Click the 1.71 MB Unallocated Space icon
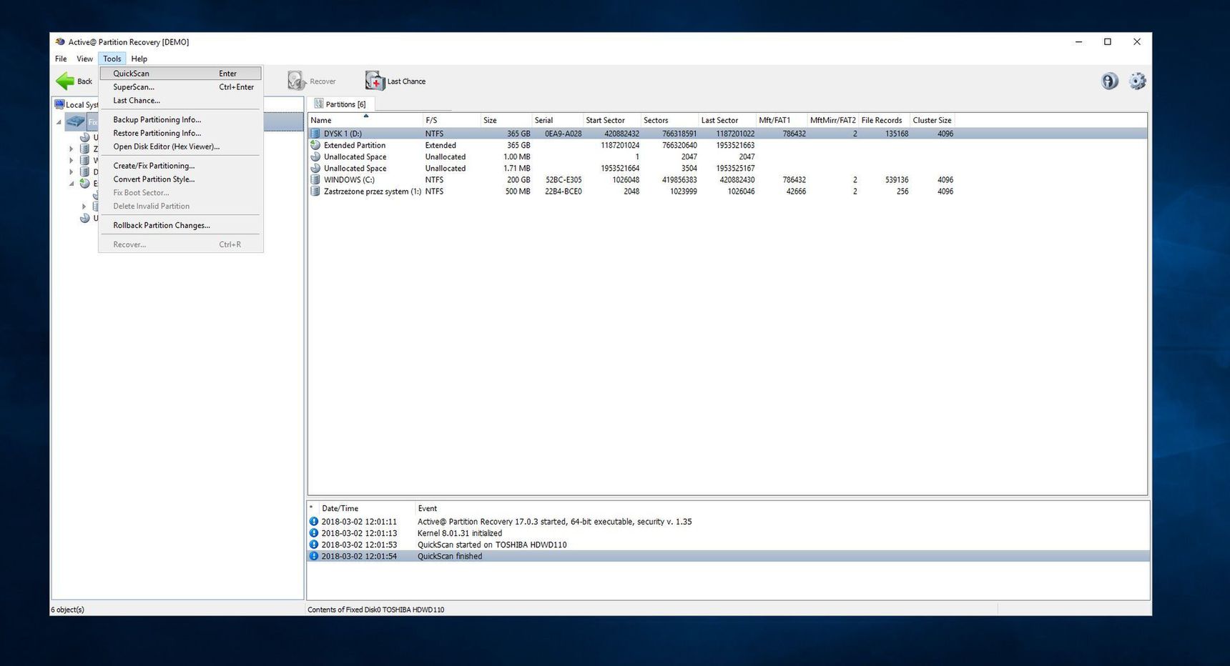The image size is (1230, 666). coord(315,168)
